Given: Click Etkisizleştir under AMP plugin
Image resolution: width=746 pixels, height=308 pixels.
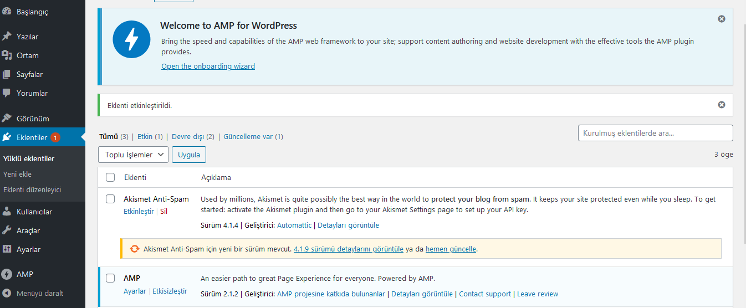Looking at the screenshot, I should pos(170,291).
